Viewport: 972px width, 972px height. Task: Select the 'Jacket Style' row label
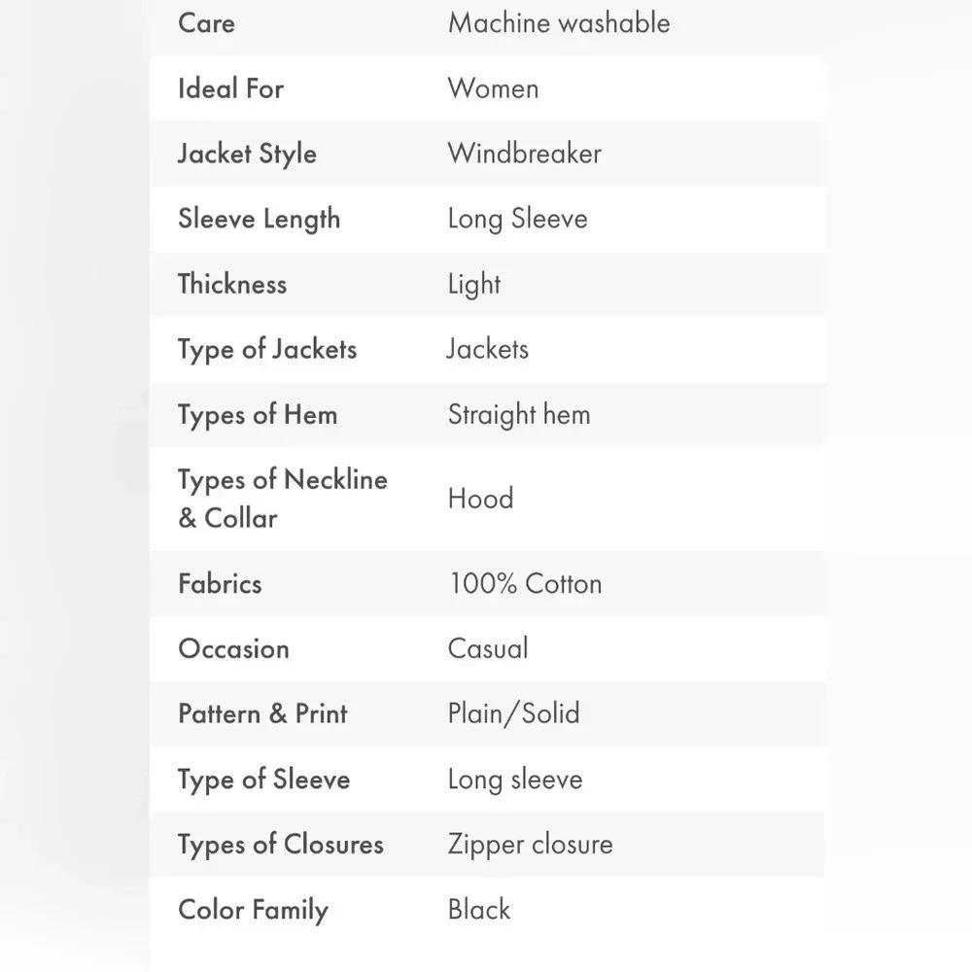point(247,155)
